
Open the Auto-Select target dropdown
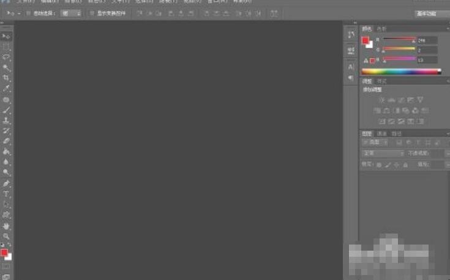71,13
